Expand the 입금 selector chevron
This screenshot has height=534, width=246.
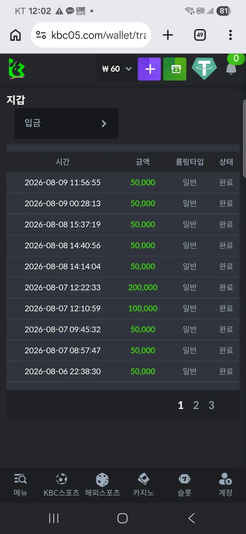pos(104,124)
